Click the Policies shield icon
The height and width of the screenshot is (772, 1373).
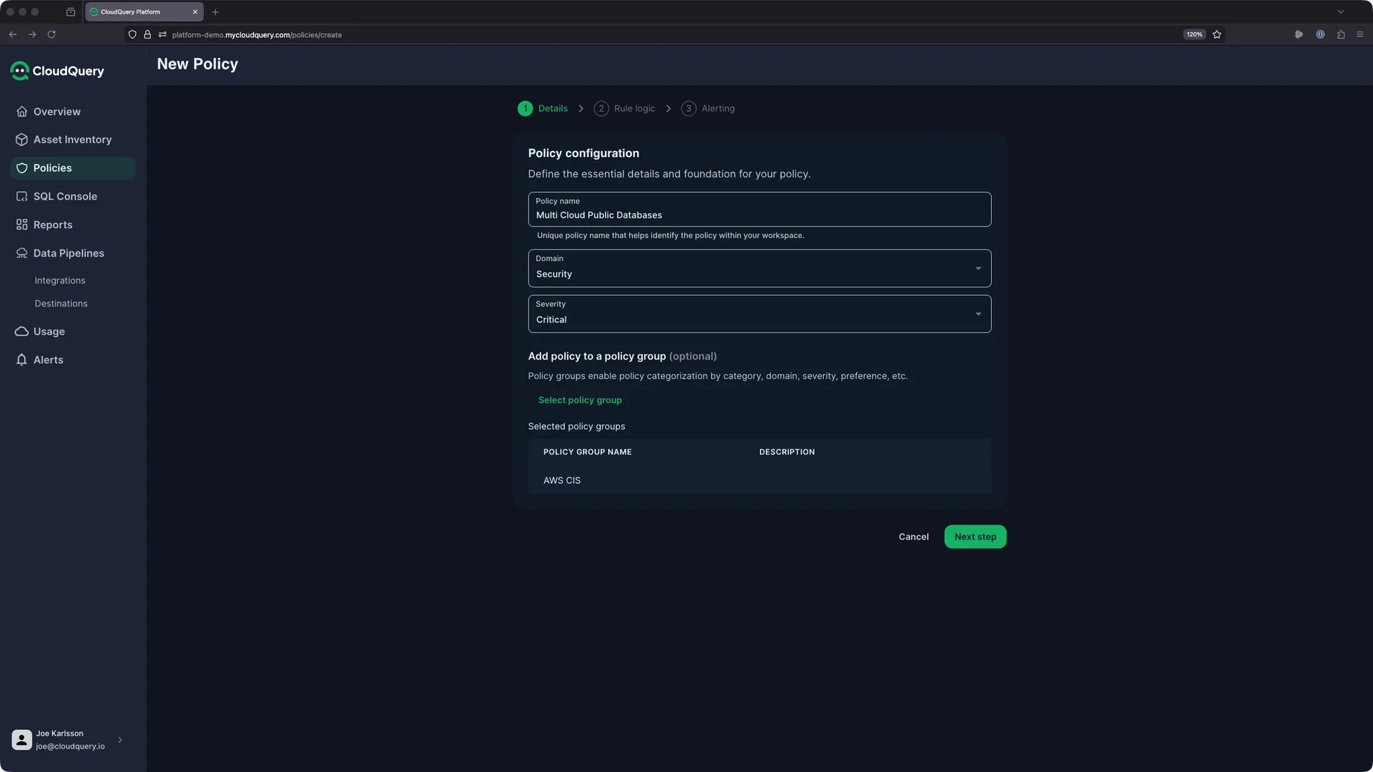22,168
